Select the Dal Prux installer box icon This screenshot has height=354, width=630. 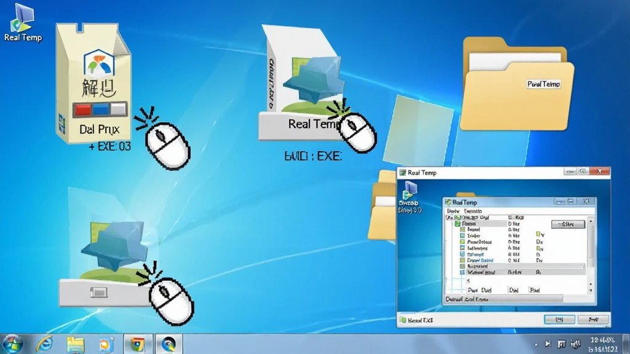(94, 83)
